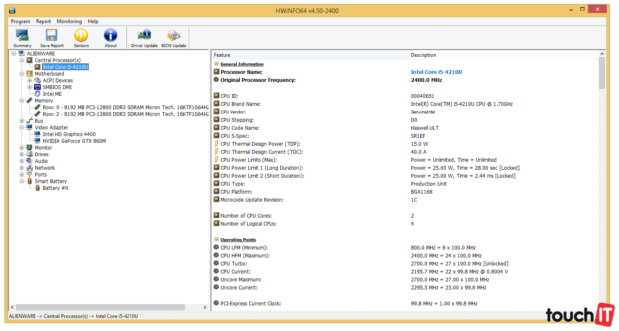Viewport: 619px width, 331px height.
Task: Expand the ACPI Devices node
Action: 30,81
